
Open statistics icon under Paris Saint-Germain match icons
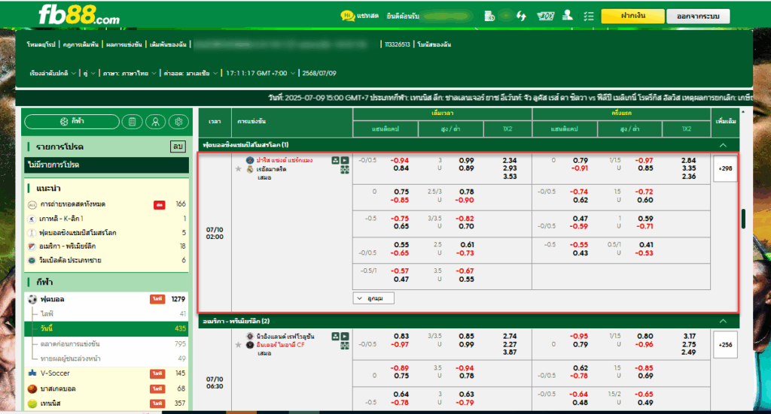pyautogui.click(x=345, y=170)
